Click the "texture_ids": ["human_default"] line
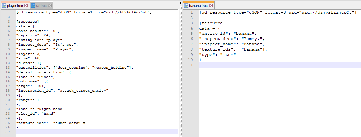Screen dimensions: 361x137 click(x=53, y=123)
